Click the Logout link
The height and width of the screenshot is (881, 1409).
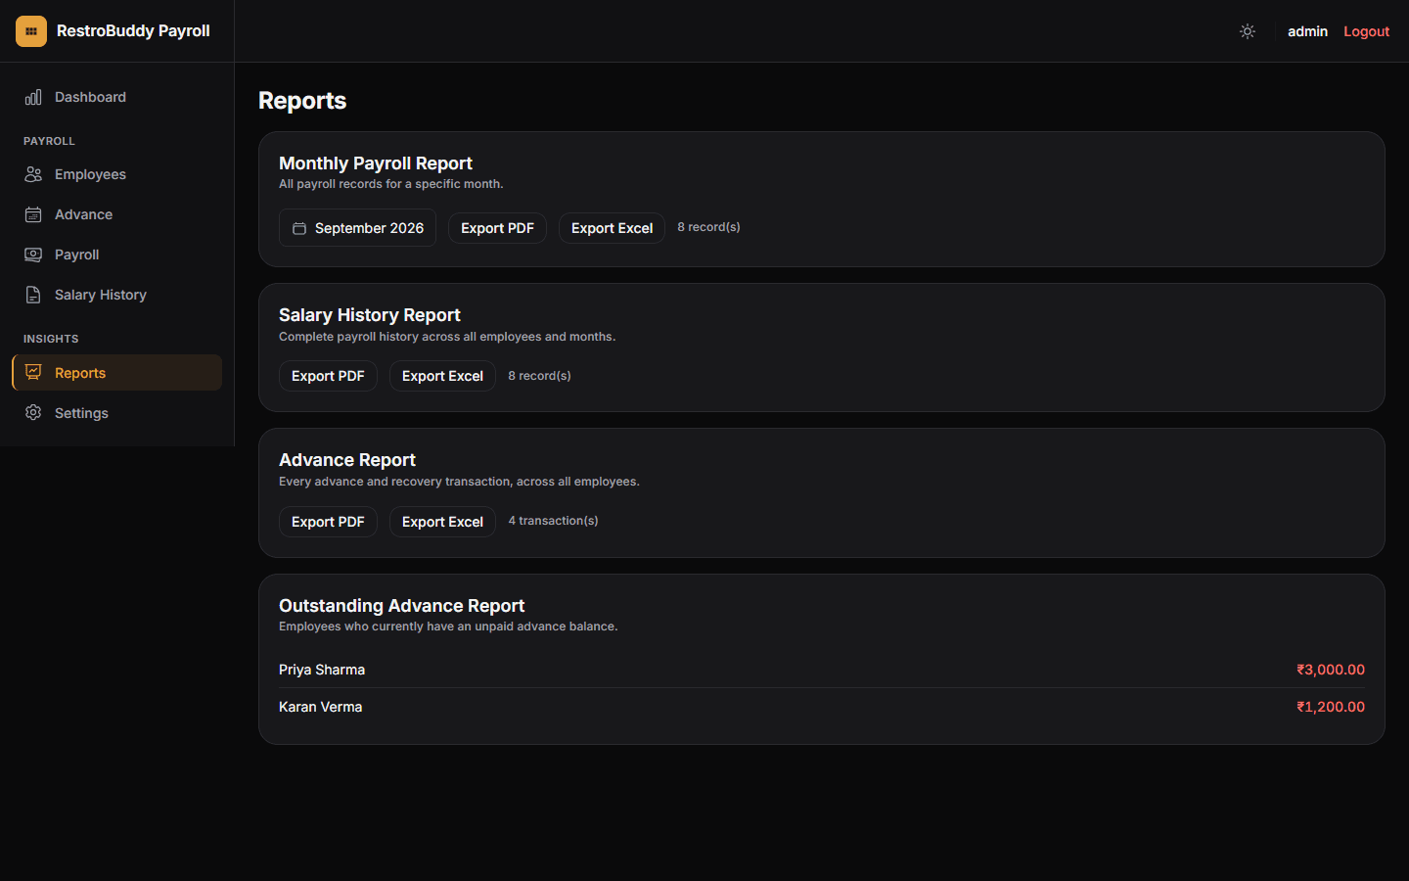click(1366, 31)
